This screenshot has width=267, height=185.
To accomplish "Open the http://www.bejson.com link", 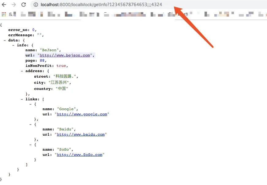I will (65, 55).
